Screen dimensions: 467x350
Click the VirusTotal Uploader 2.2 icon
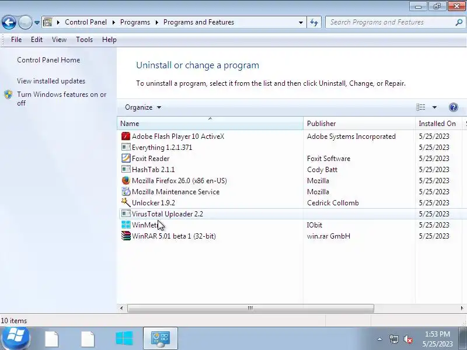pos(126,213)
